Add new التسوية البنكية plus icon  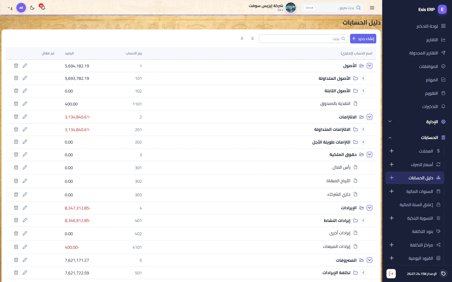392,218
